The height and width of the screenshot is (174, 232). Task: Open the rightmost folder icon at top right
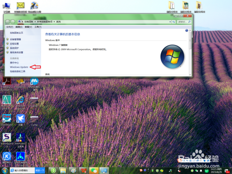point(200,7)
